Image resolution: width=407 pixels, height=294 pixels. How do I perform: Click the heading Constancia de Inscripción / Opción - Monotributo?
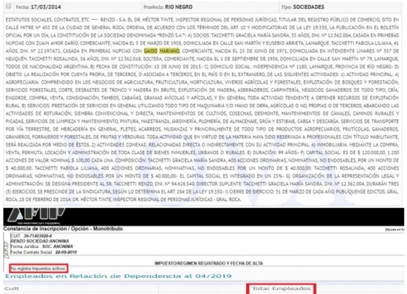[63, 228]
